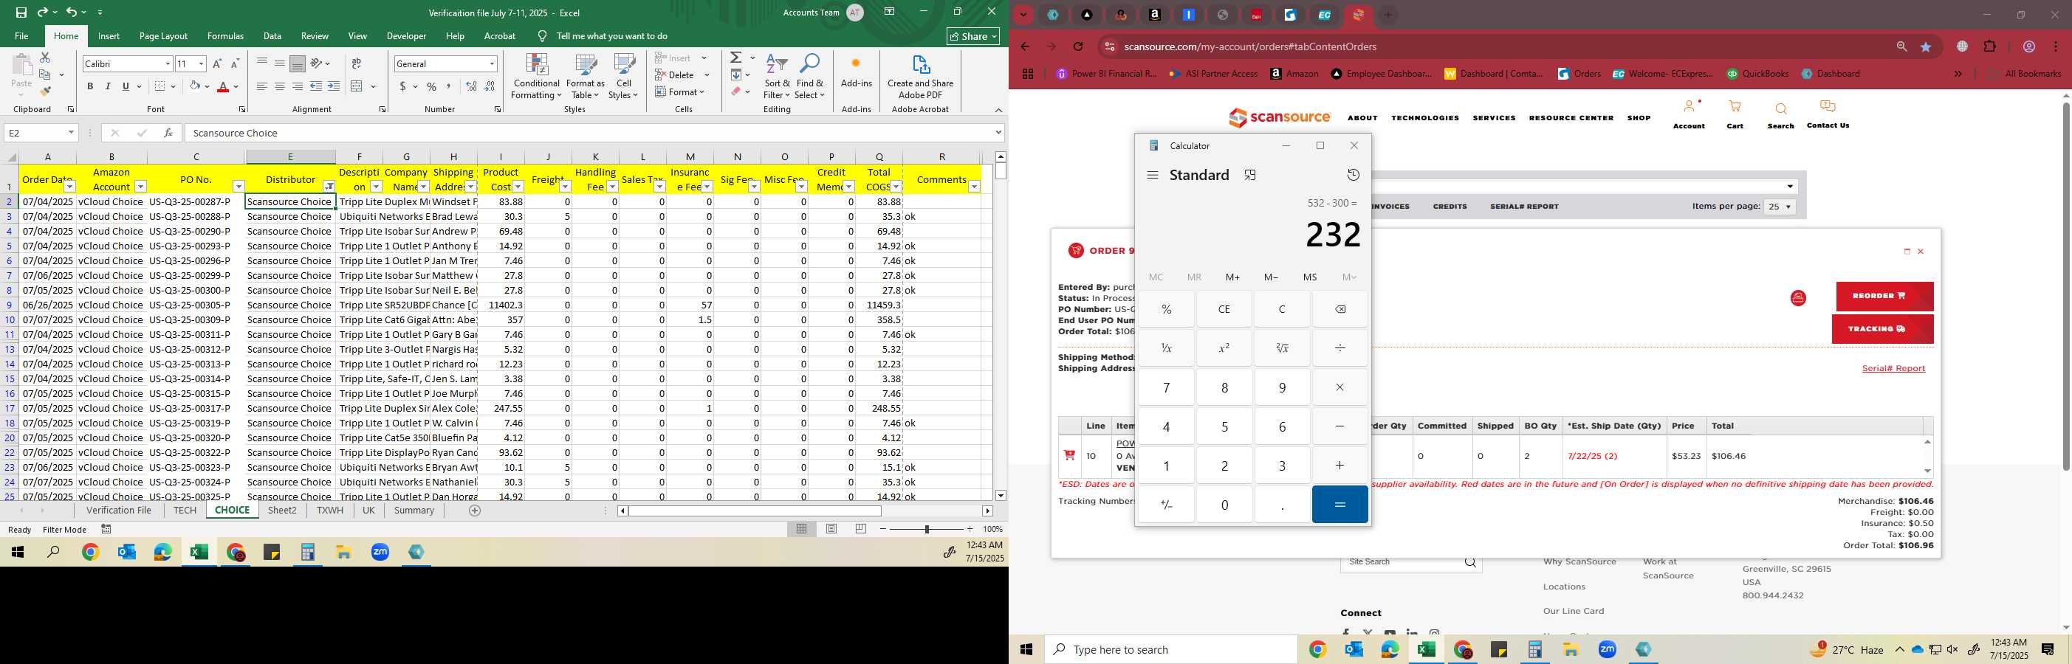Open the Comments column filter dropdown
The height and width of the screenshot is (664, 2072).
(974, 187)
